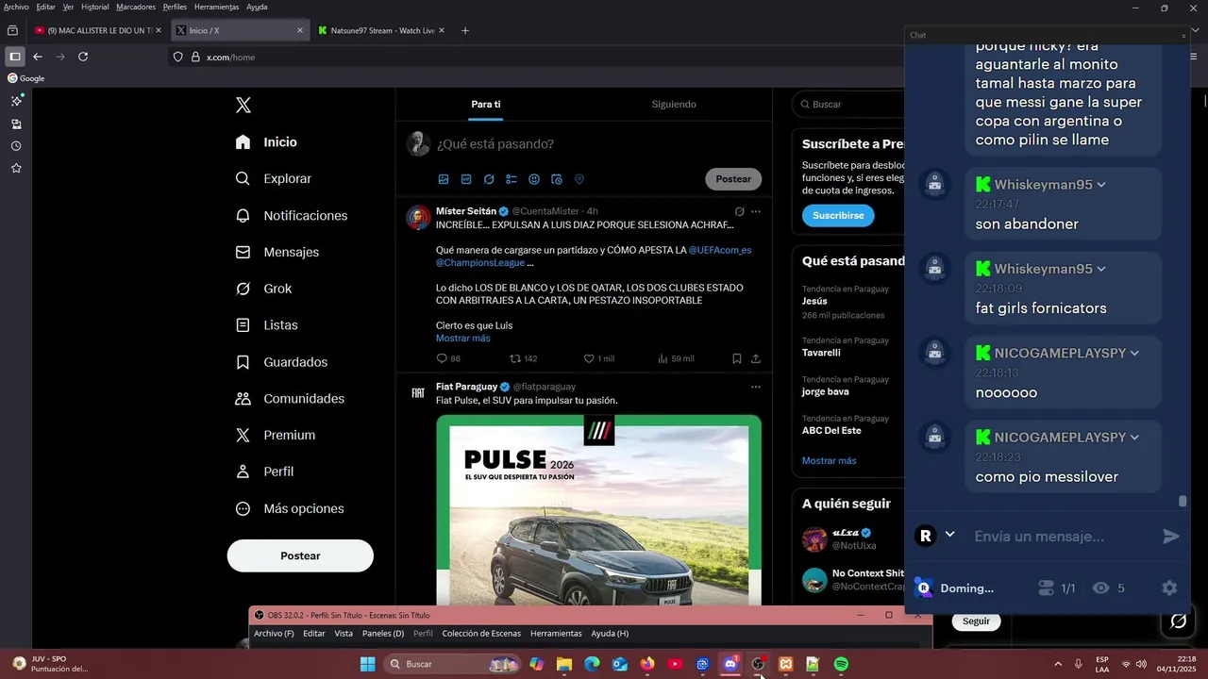Expand NICOGAMEPLAYSPY options on 'noooooo'

(1134, 354)
